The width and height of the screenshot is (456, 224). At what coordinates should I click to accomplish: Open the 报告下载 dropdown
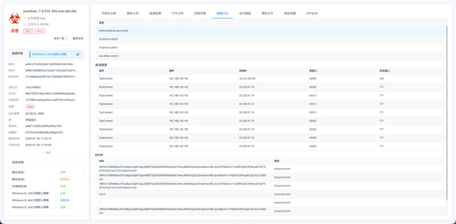point(60,38)
